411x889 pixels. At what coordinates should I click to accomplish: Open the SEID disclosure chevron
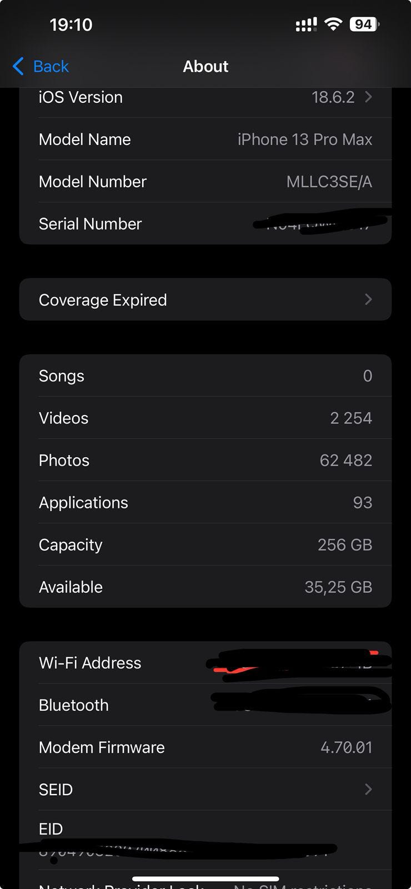coord(368,790)
